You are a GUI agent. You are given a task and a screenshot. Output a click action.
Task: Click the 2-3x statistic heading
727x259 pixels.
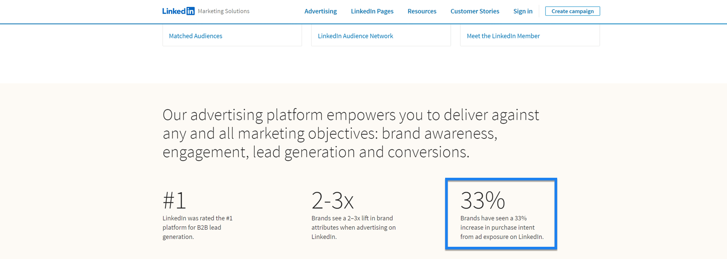coord(333,200)
